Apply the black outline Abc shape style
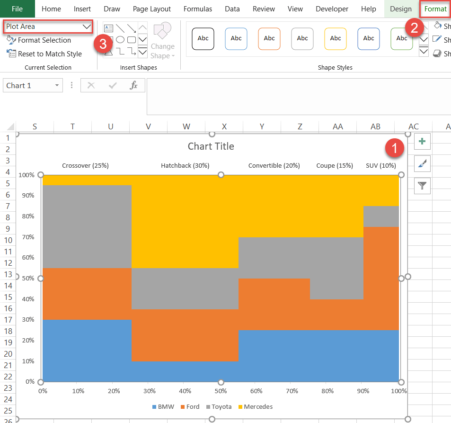Image resolution: width=451 pixels, height=423 pixels. click(x=203, y=38)
